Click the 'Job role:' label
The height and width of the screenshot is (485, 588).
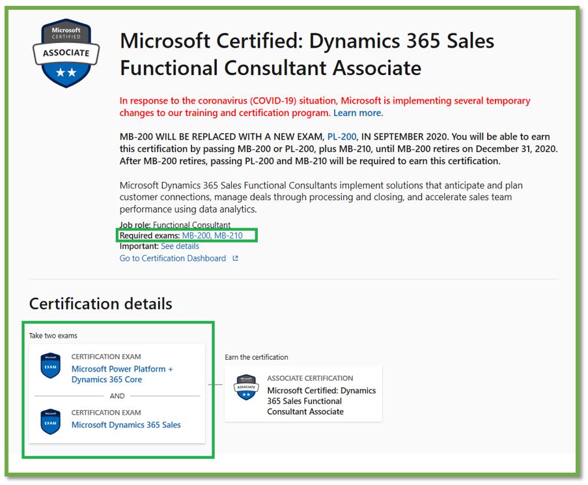135,225
